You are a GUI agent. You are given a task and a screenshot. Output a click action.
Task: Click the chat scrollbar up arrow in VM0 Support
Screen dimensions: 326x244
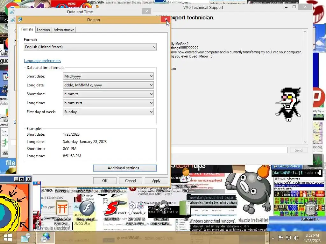click(x=305, y=31)
